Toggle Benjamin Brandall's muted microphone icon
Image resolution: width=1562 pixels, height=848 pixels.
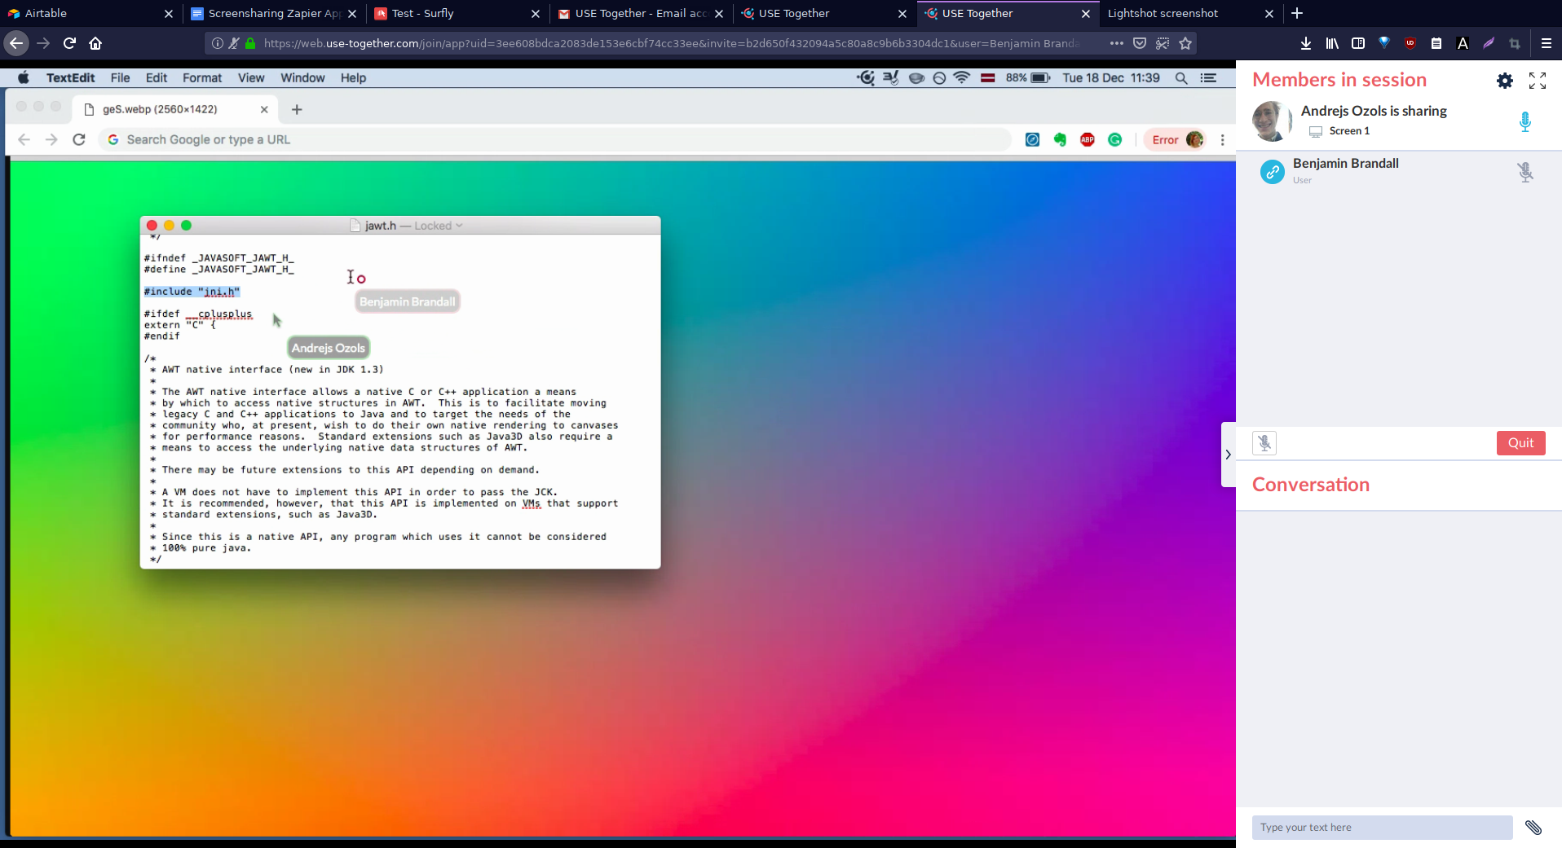tap(1525, 172)
